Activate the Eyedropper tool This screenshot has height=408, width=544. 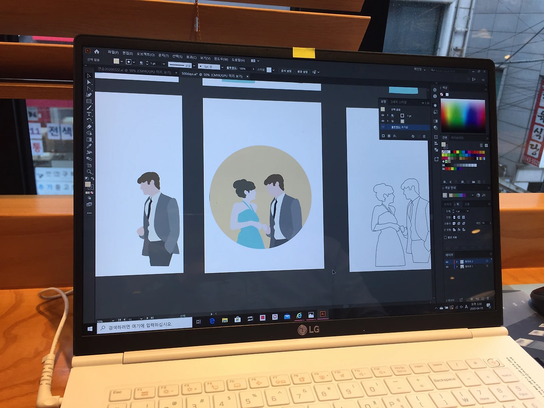pyautogui.click(x=89, y=146)
